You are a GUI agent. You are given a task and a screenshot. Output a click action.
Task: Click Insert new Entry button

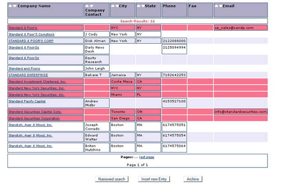[x=154, y=179]
